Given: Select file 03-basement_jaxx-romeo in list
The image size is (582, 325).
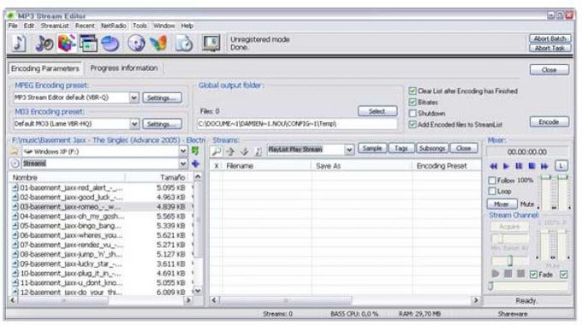Looking at the screenshot, I should (100, 207).
